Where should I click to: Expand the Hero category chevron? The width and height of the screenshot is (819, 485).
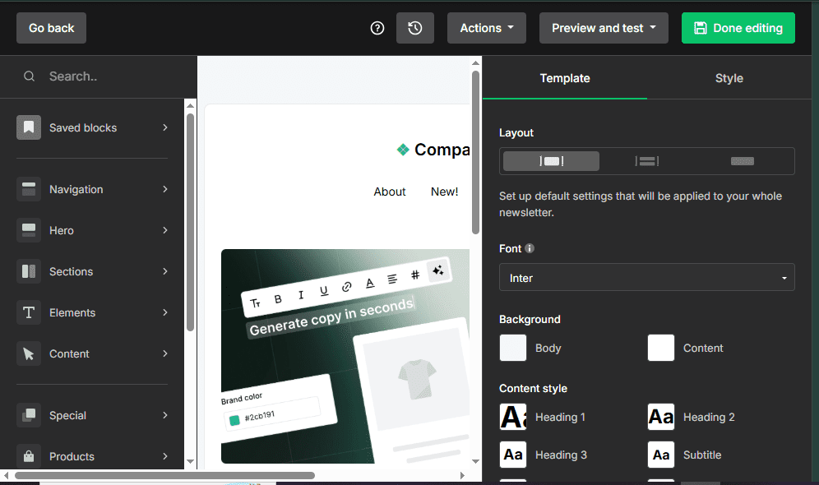[x=165, y=230]
